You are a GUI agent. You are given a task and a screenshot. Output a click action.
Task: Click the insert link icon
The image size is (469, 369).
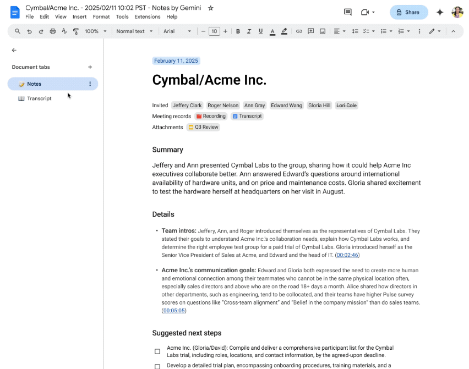(299, 31)
